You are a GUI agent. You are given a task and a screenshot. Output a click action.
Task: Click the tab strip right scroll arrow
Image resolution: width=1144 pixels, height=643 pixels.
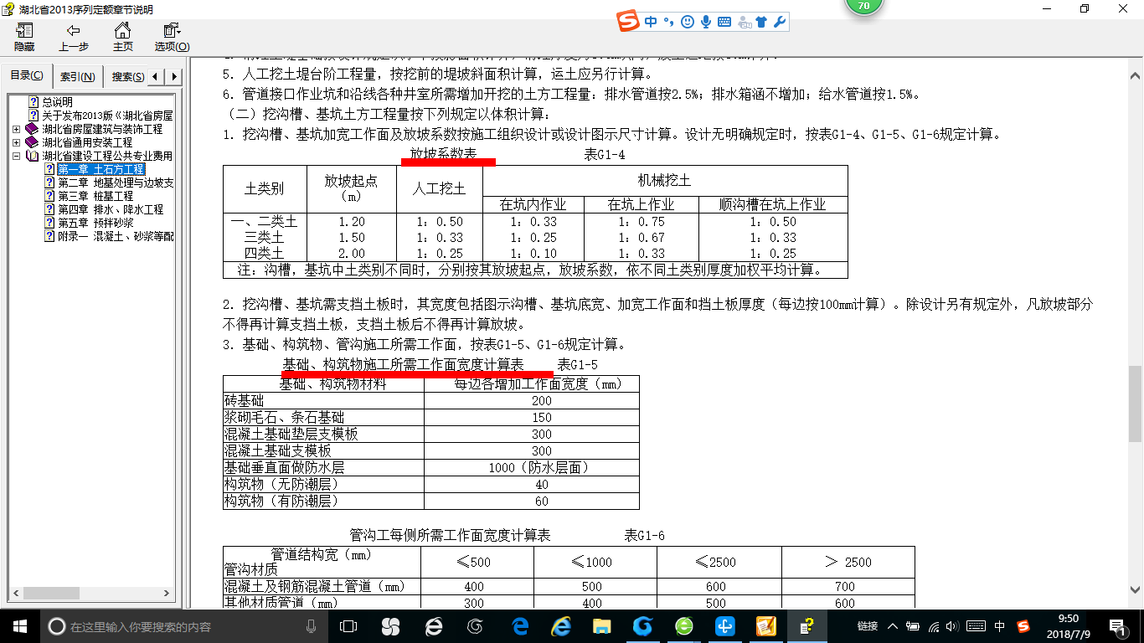pos(174,77)
